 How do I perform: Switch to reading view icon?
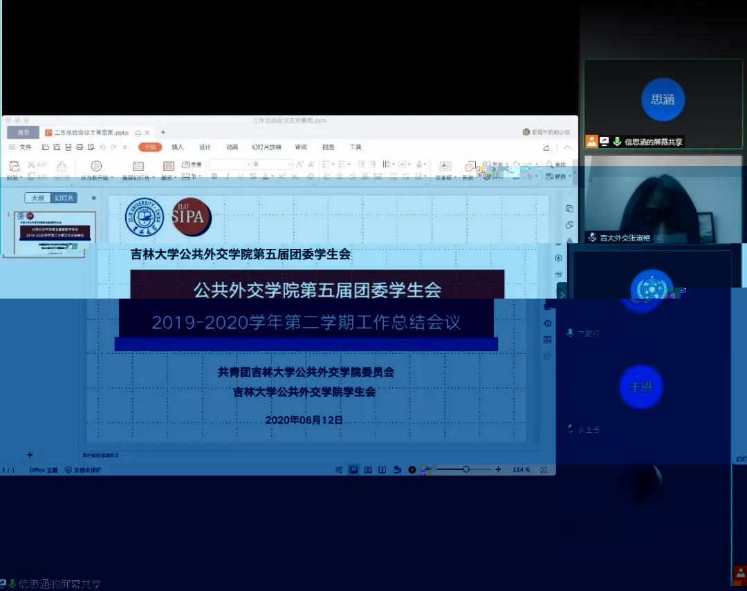pos(382,470)
